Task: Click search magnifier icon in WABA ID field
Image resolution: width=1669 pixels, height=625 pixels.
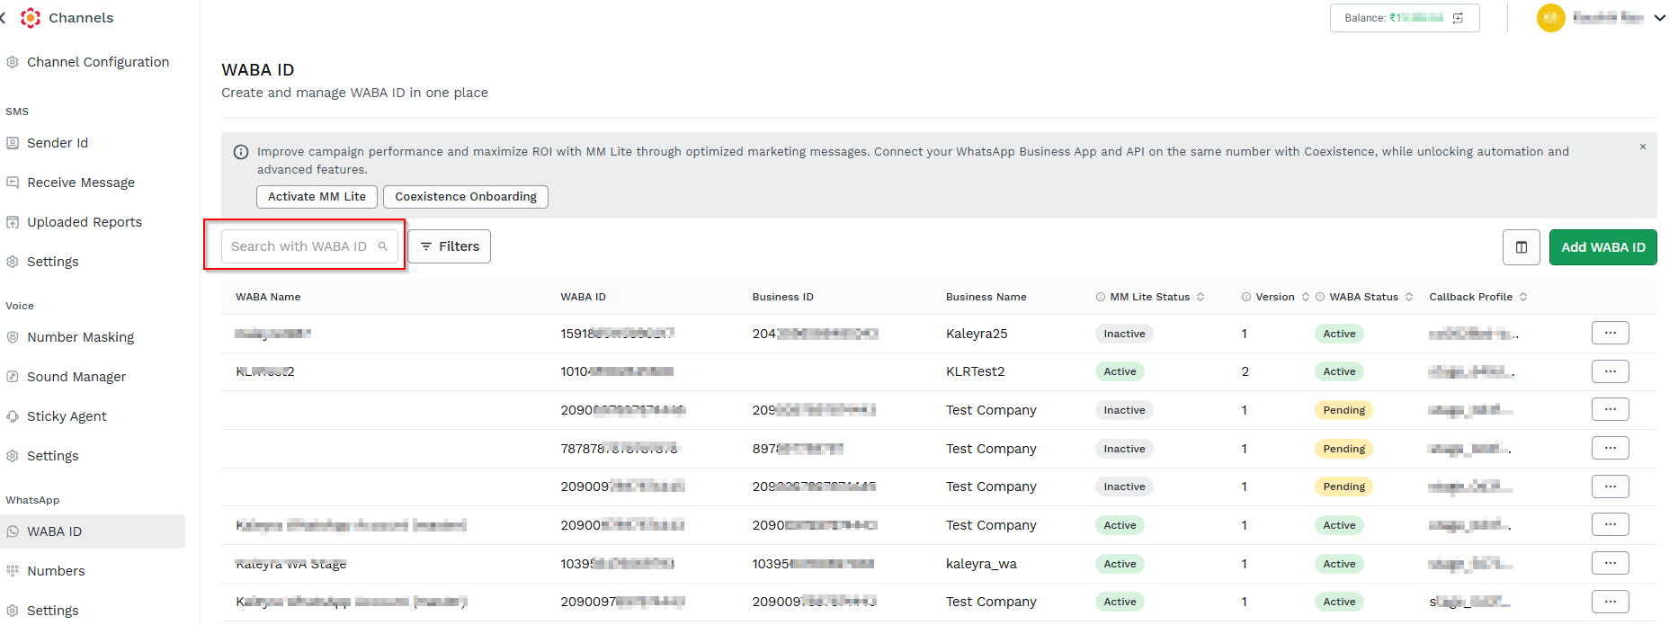Action: tap(382, 246)
